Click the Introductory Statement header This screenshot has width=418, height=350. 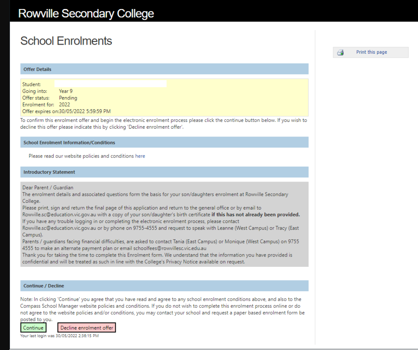(165, 172)
